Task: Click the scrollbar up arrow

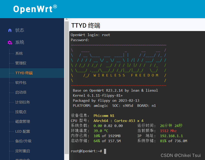Action: 67,19
